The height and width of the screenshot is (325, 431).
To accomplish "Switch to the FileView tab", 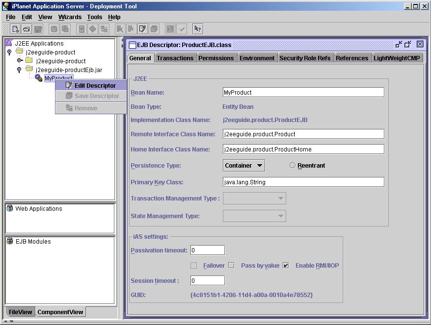I will tap(20, 312).
